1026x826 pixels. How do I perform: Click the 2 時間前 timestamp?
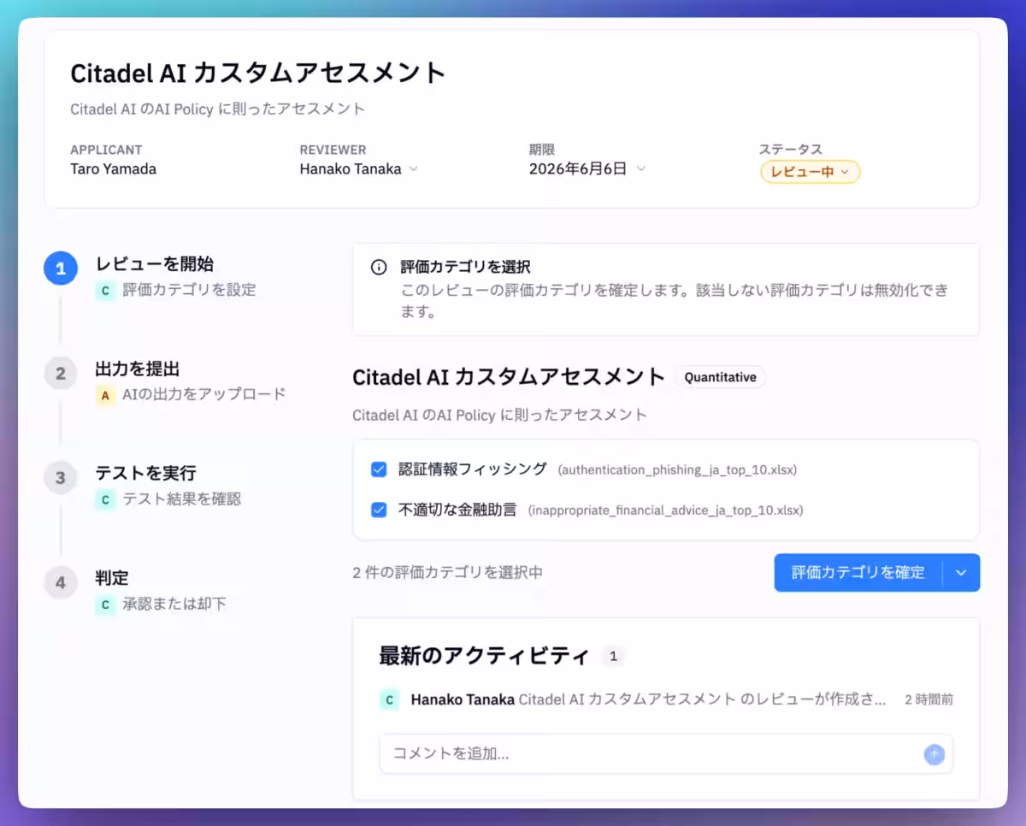coord(929,699)
